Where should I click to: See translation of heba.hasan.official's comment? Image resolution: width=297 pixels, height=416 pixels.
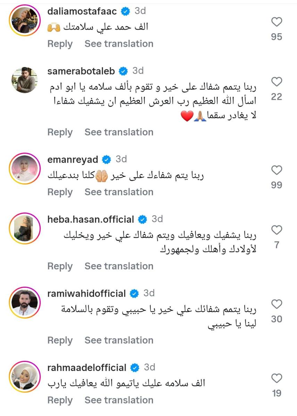(118, 266)
